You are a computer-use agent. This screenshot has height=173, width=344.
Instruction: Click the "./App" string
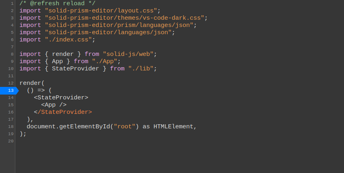click(x=105, y=61)
